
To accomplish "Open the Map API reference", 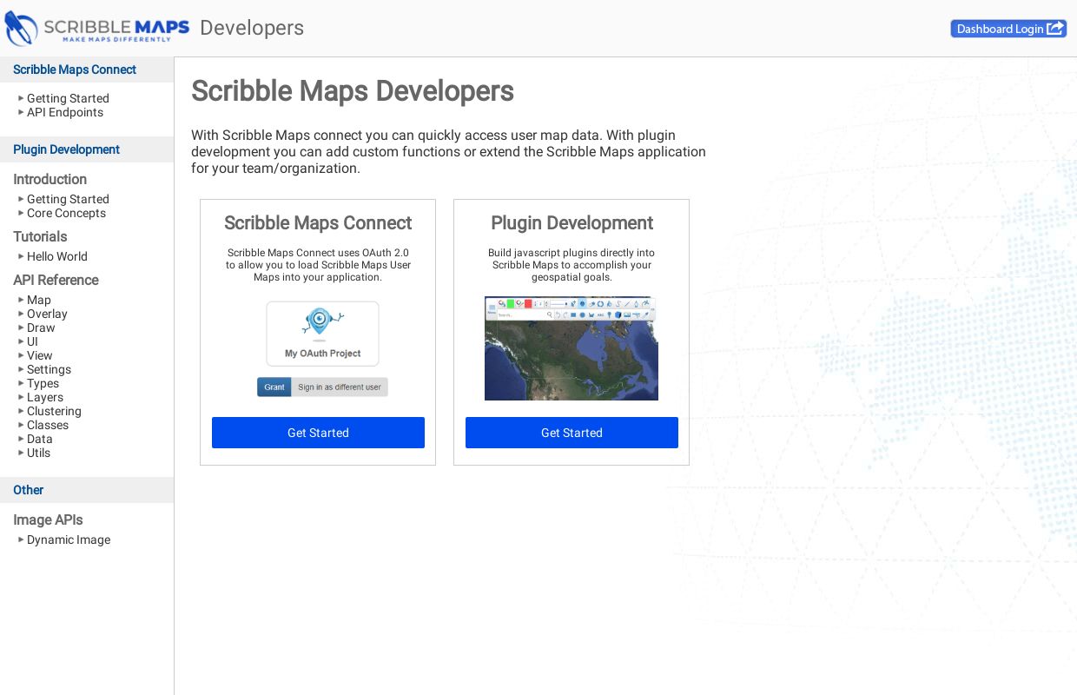I will point(39,300).
